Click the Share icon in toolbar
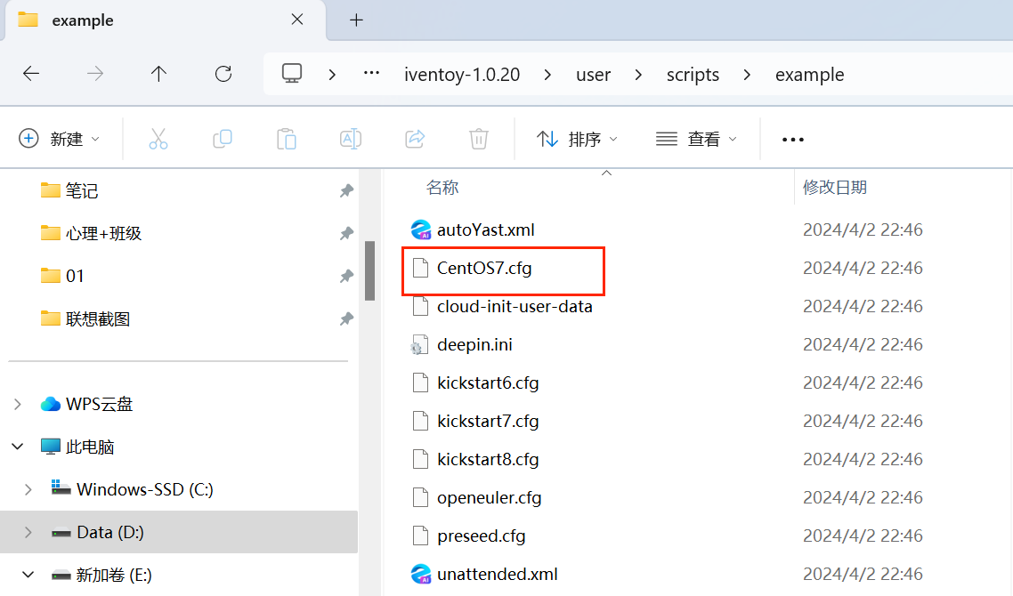 415,139
